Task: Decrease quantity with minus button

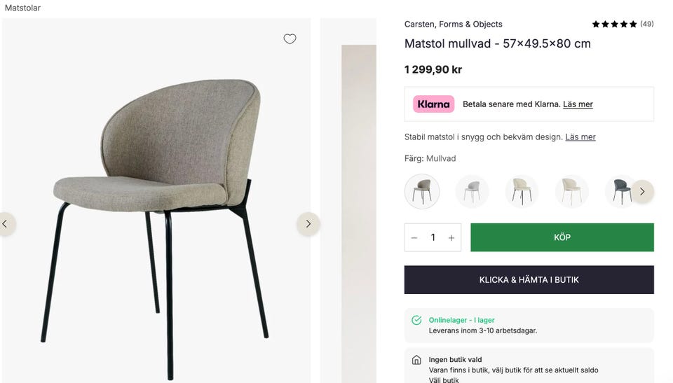Action: tap(414, 238)
